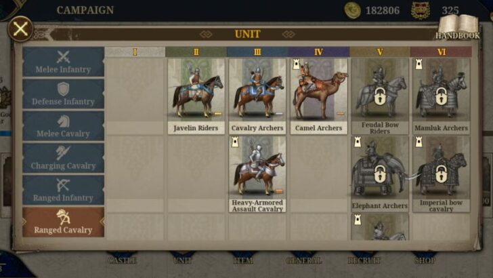Select Heavy-Armored Assault Cavalry unit
The height and width of the screenshot is (278, 493).
257,174
